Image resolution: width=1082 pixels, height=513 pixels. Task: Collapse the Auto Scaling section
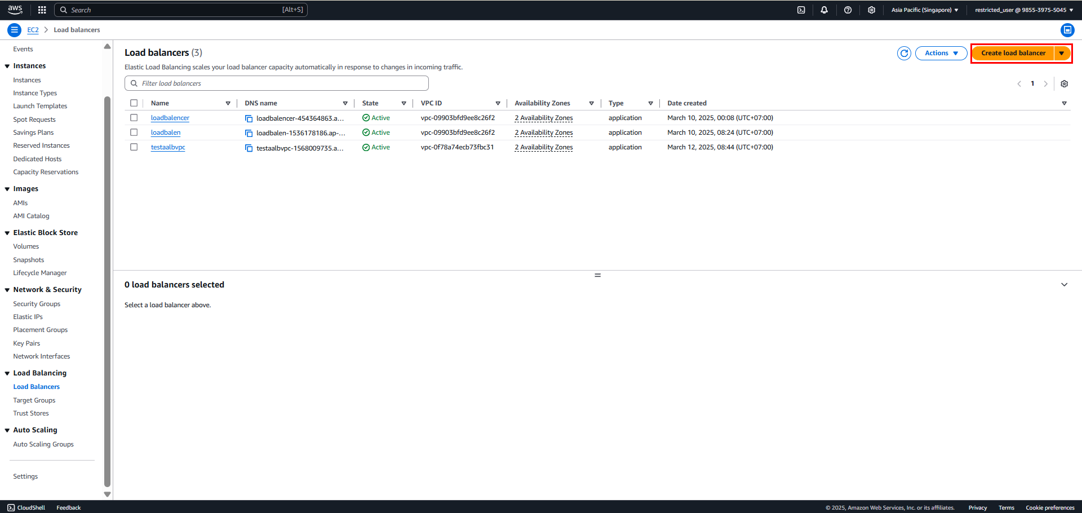pos(7,430)
